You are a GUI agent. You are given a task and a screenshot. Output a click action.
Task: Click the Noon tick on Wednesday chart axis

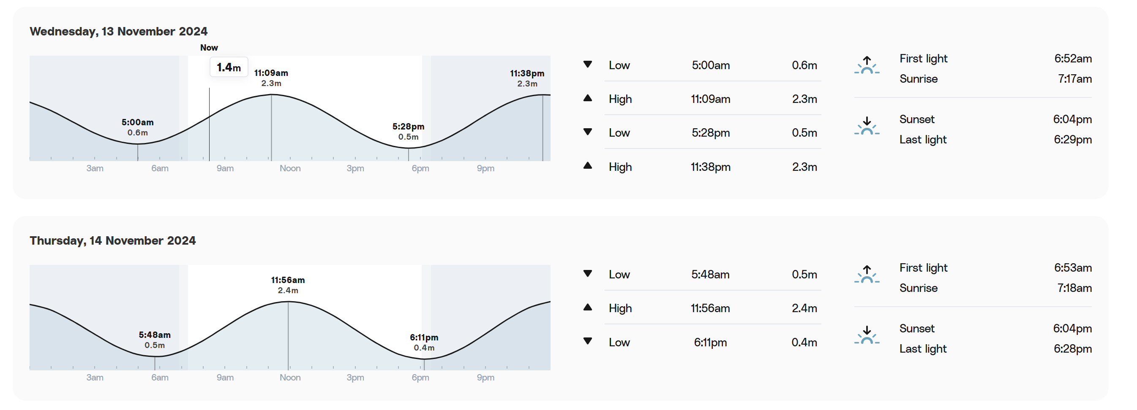coord(290,168)
